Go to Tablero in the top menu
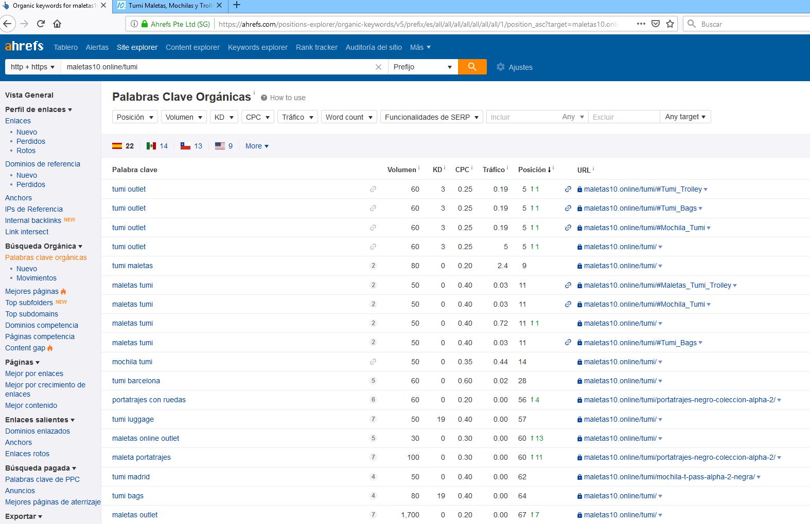 coord(66,47)
